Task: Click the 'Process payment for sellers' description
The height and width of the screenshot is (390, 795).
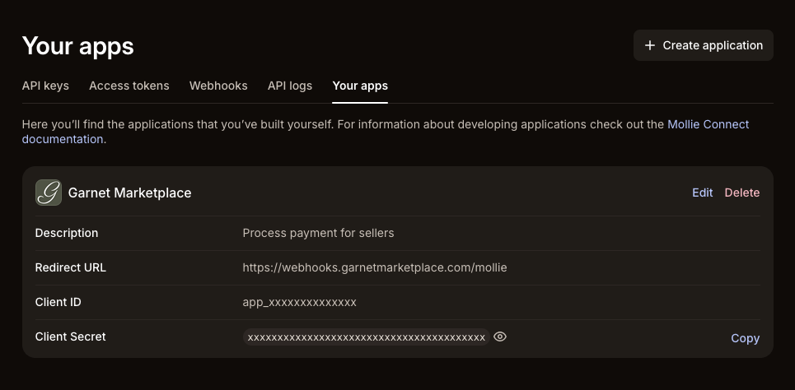Action: pyautogui.click(x=318, y=233)
